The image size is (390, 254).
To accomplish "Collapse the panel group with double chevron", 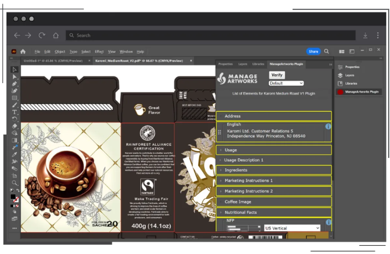I will (x=330, y=64).
